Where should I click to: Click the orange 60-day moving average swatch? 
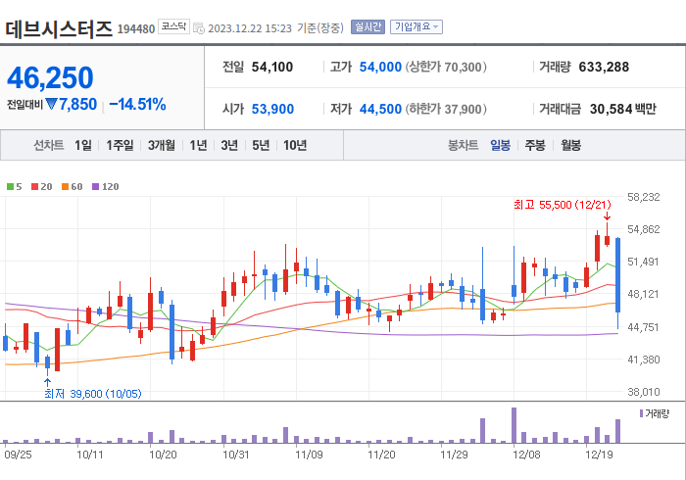pos(66,187)
